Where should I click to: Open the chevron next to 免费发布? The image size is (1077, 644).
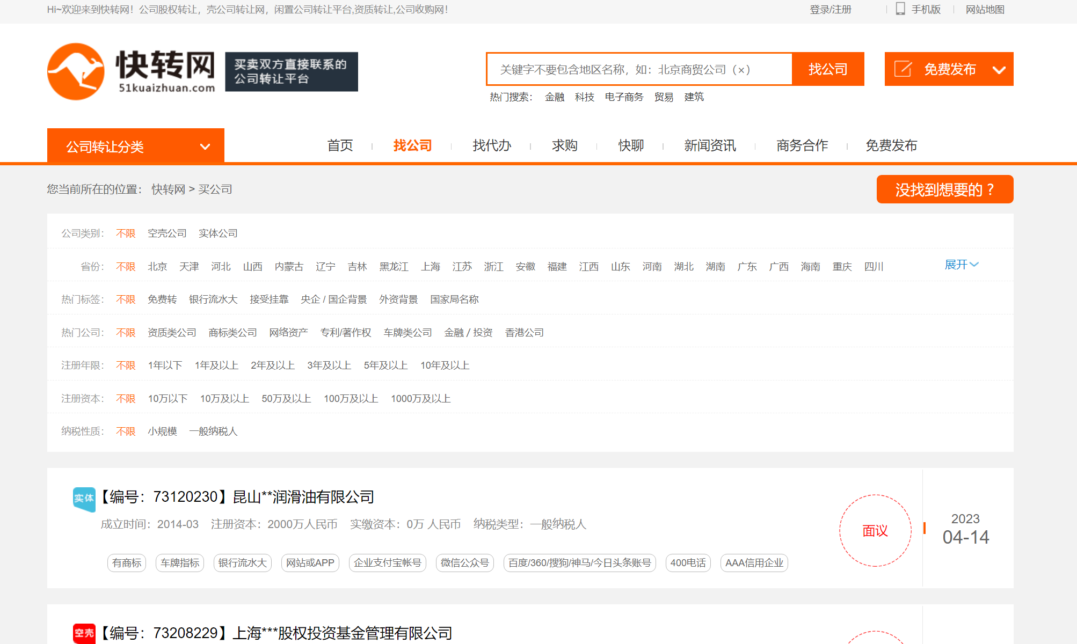tap(1000, 69)
